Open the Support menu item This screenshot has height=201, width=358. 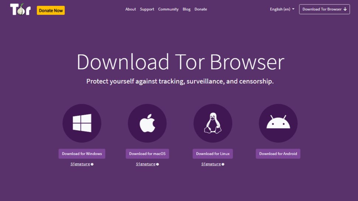coord(147,9)
